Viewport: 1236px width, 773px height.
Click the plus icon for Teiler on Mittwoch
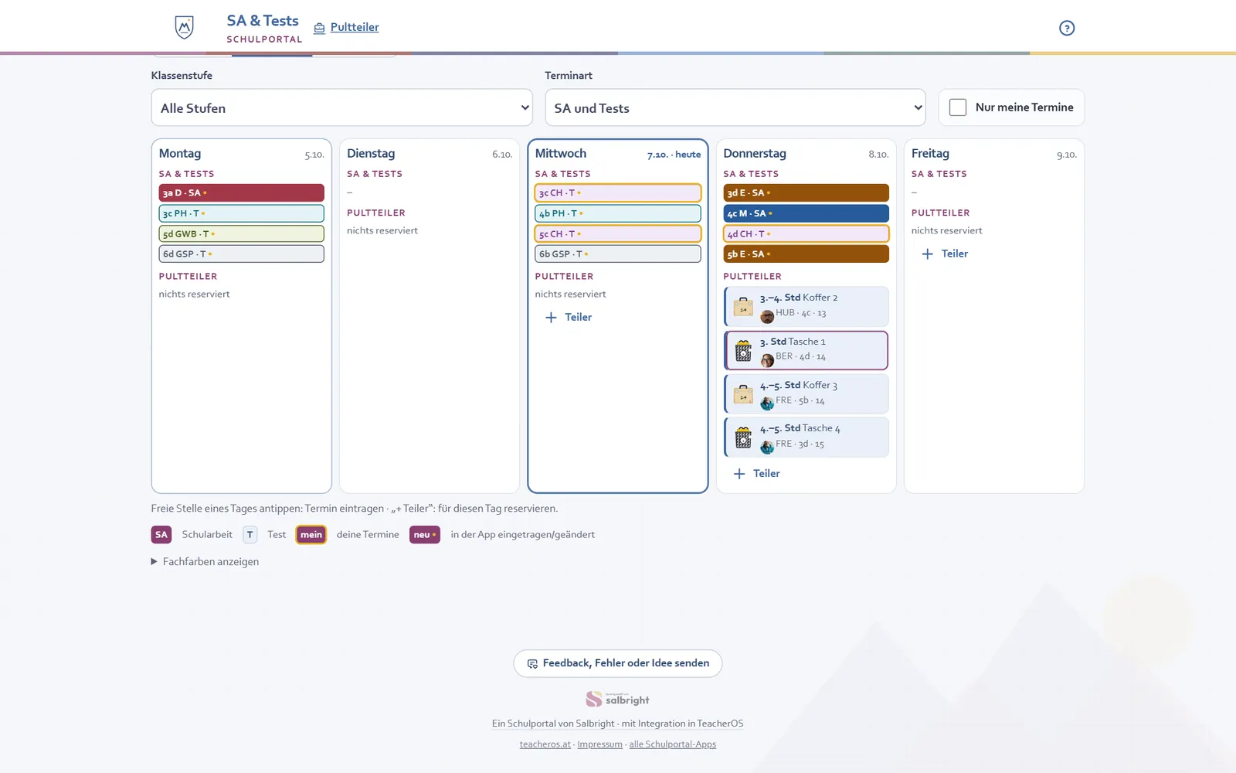point(551,318)
